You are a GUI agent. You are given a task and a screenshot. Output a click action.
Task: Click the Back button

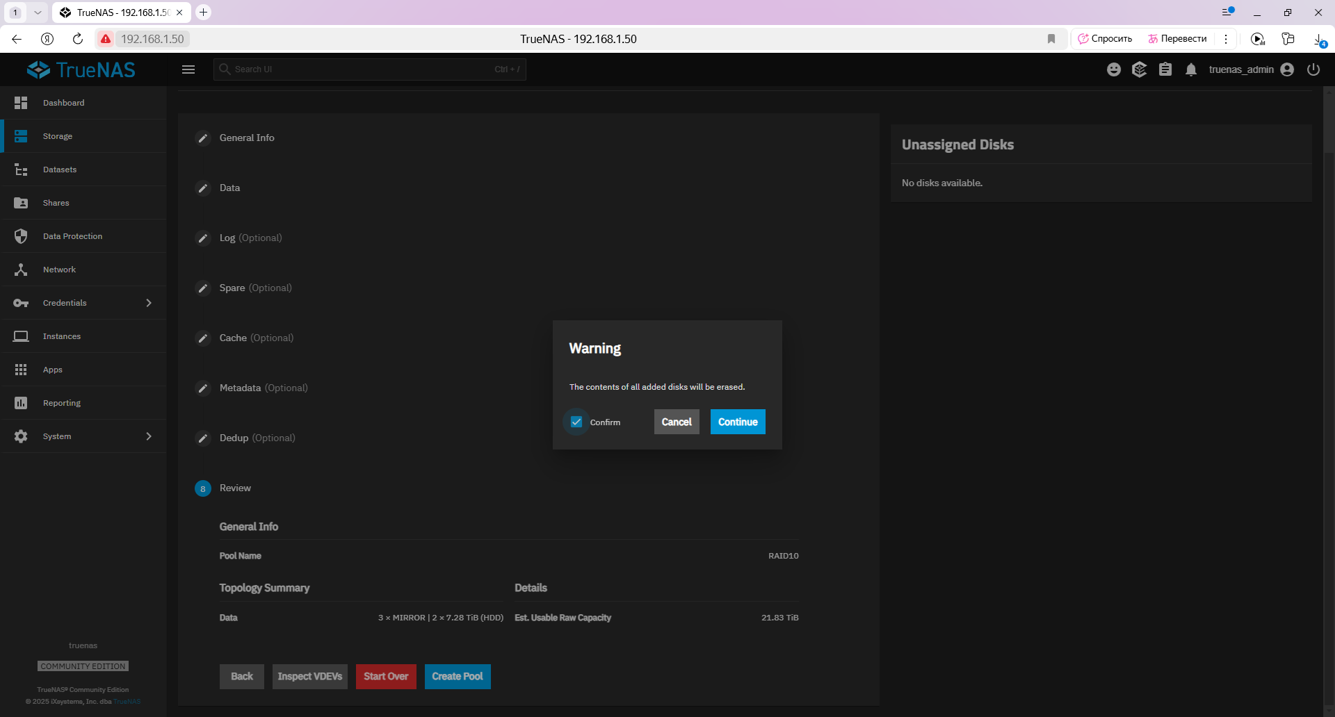click(242, 677)
